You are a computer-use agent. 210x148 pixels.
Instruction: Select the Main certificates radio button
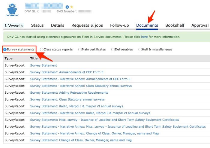[x=80, y=50]
